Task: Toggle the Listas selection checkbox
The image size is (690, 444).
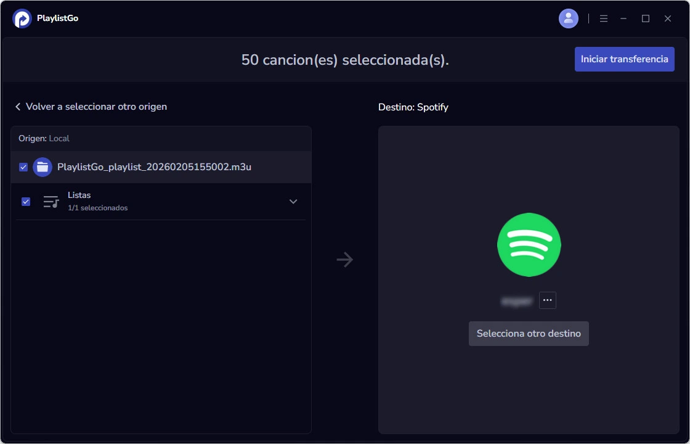Action: pyautogui.click(x=25, y=201)
